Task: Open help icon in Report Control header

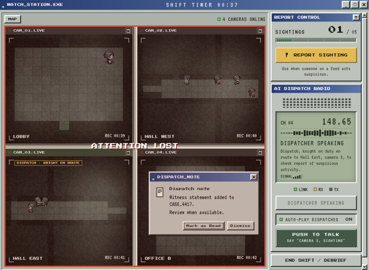Action: click(x=356, y=17)
